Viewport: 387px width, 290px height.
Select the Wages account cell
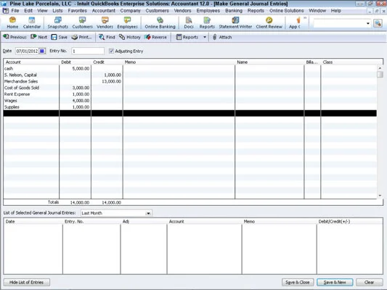(31, 101)
